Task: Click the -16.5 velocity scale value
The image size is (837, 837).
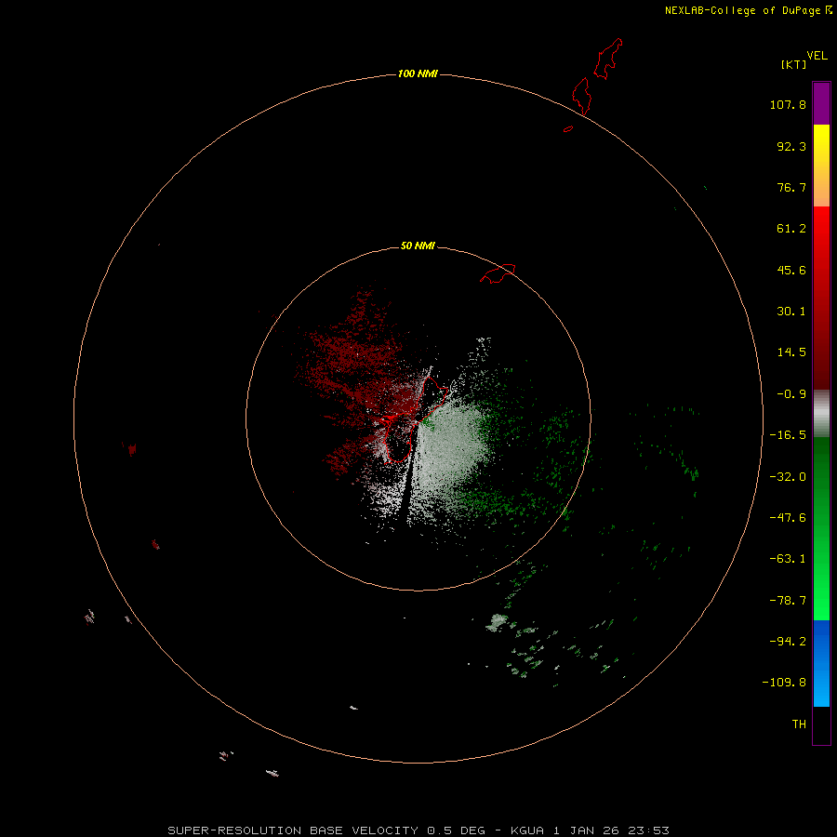Action: click(x=788, y=435)
